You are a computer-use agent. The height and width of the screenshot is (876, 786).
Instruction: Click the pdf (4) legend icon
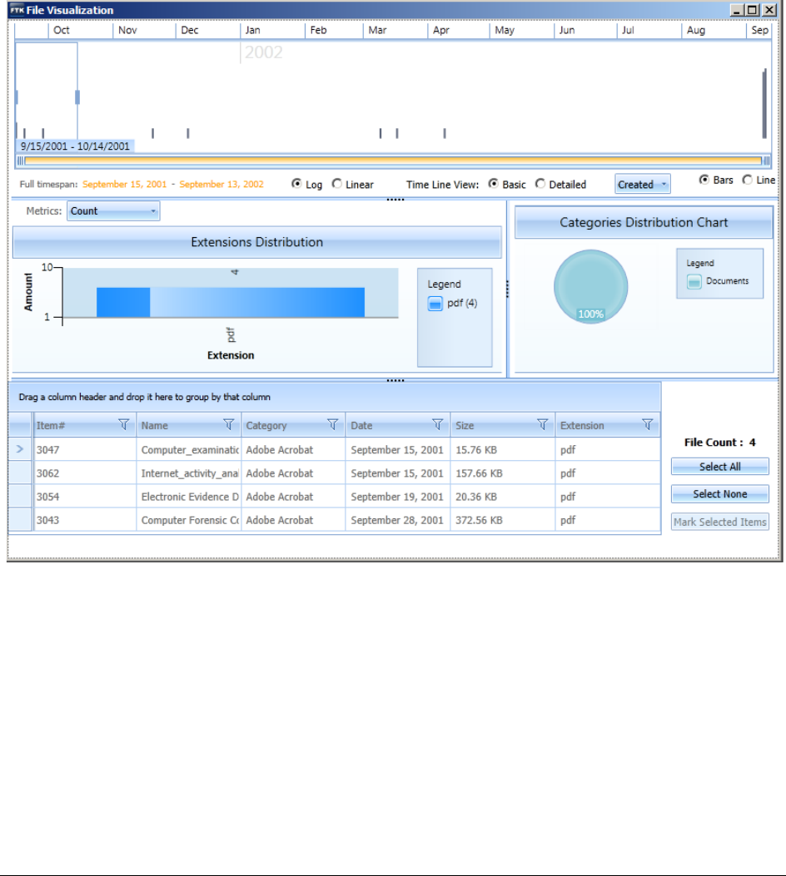[435, 304]
